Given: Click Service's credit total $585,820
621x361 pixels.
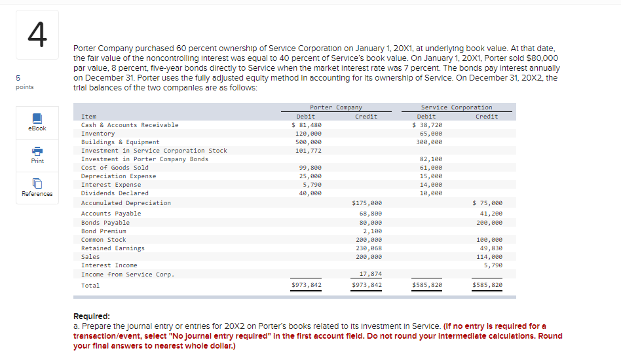Looking at the screenshot, I should coord(487,285).
